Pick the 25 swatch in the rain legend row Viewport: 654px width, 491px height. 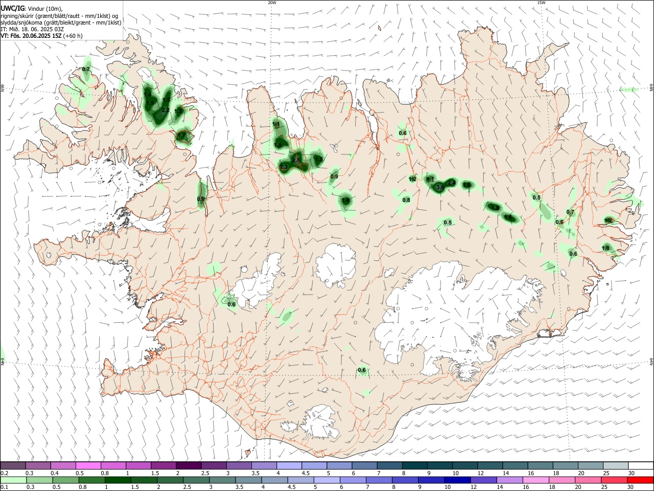coord(614,480)
